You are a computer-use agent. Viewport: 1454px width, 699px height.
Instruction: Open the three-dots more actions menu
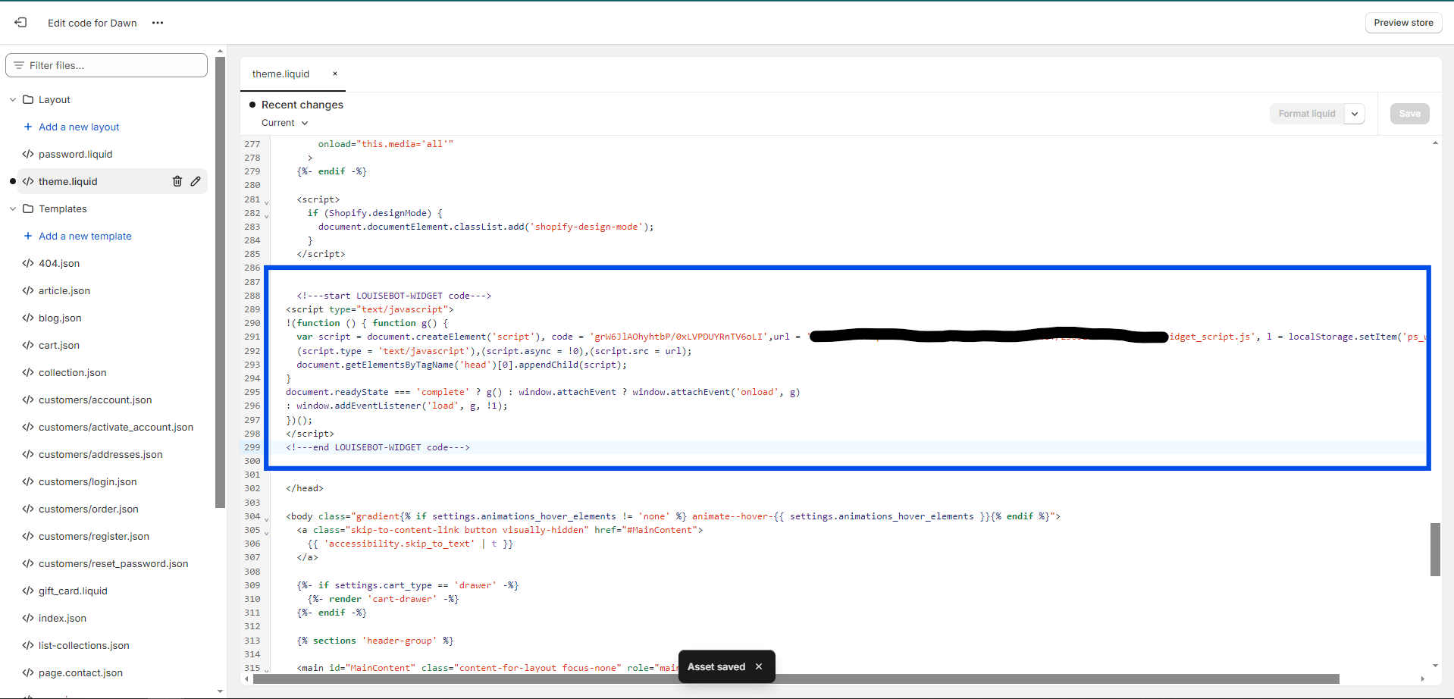click(158, 23)
